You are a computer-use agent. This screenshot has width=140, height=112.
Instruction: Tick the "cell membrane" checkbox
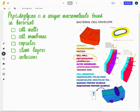pyautogui.click(x=13, y=37)
